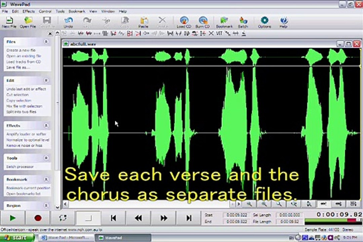This screenshot has height=242, width=363.
Task: Click the 'Open an existing file' link
Action: (24, 56)
